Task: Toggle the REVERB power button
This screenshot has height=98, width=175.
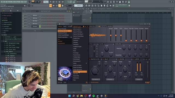Action: pyautogui.click(x=119, y=59)
